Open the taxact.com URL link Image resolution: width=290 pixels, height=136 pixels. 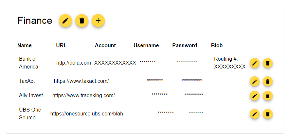click(x=82, y=81)
